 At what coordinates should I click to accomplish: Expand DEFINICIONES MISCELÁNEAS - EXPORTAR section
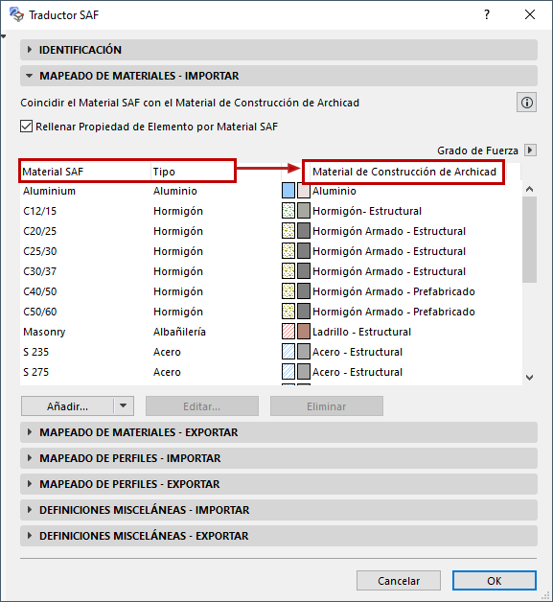click(278, 536)
